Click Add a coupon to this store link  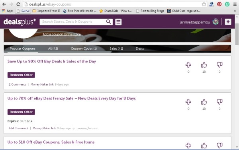62,34
